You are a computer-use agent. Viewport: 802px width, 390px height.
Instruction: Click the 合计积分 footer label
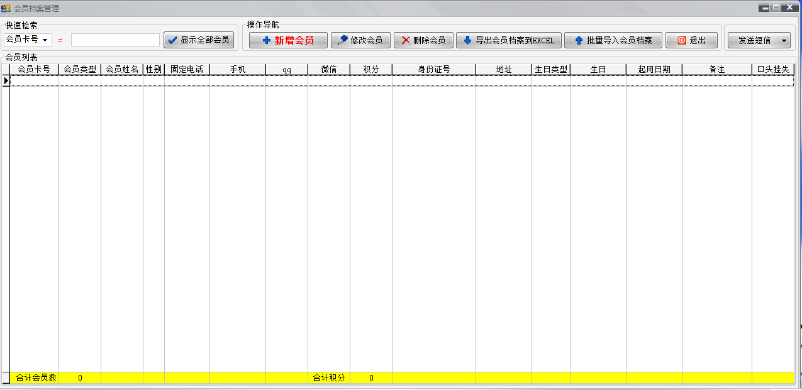(329, 377)
